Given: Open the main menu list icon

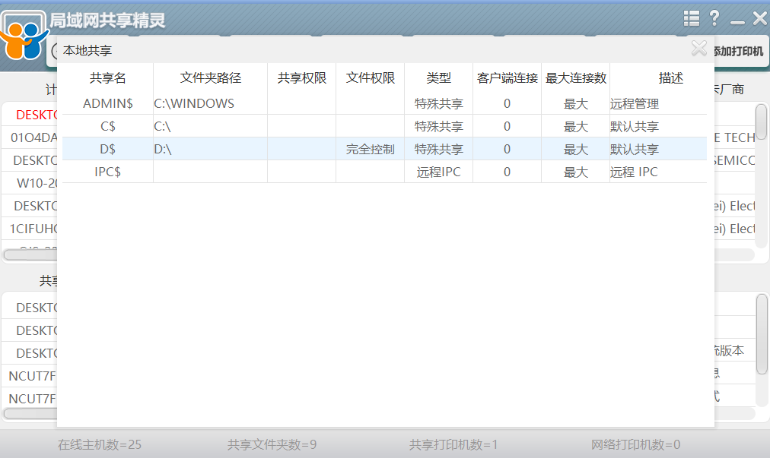Looking at the screenshot, I should (x=691, y=18).
